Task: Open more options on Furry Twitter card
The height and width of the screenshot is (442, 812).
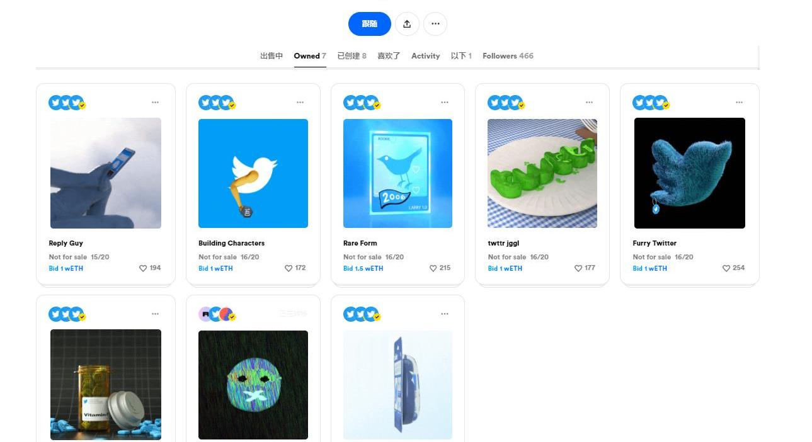Action: click(x=739, y=102)
